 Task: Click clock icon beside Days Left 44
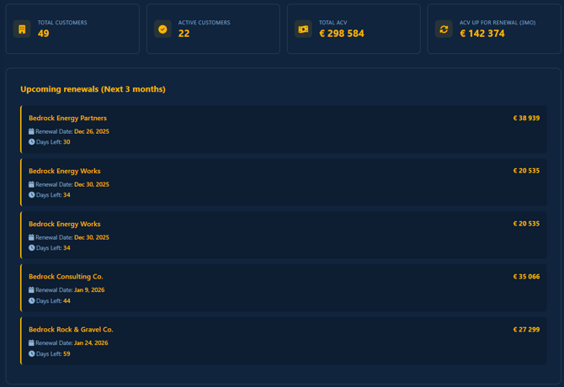[x=32, y=300]
